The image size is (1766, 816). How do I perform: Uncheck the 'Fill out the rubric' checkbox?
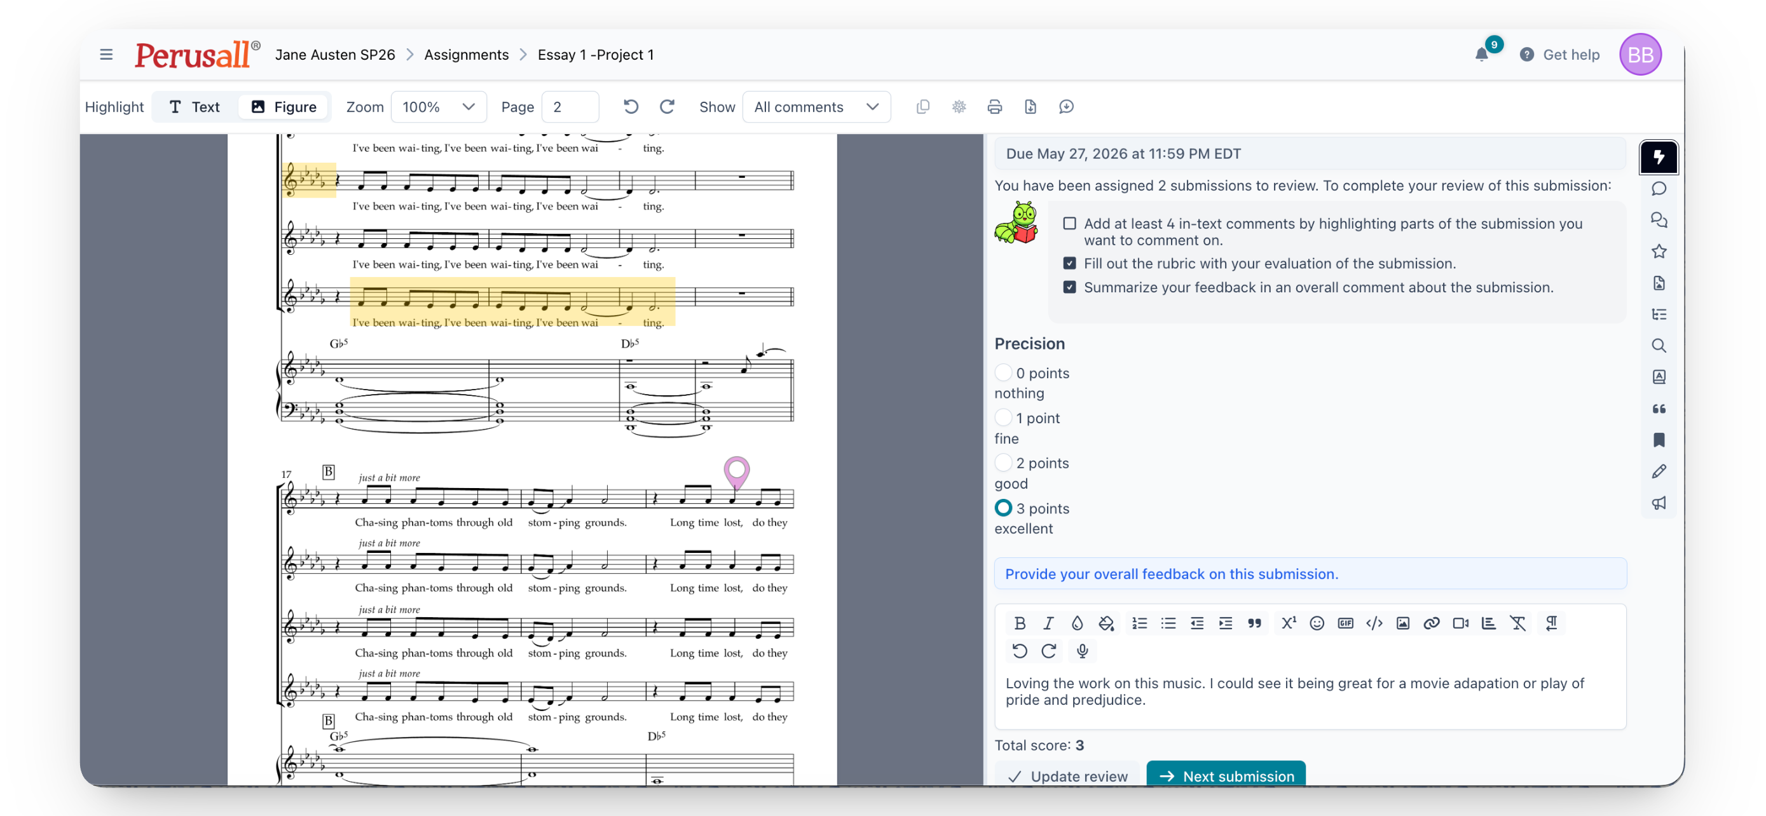(x=1069, y=263)
